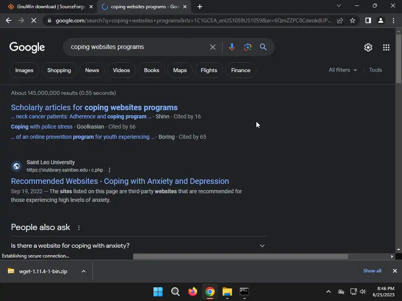The image size is (402, 301).
Task: Click the address bar URL
Action: click(193, 20)
